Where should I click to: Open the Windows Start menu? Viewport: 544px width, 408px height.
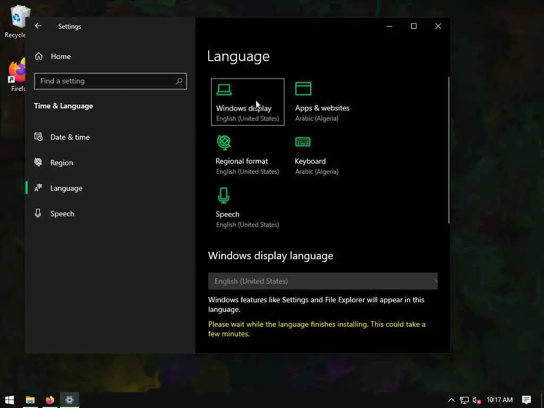coord(10,400)
